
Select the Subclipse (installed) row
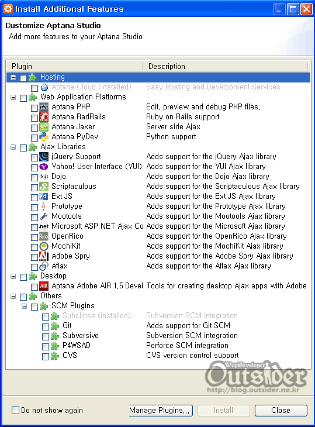point(158,316)
